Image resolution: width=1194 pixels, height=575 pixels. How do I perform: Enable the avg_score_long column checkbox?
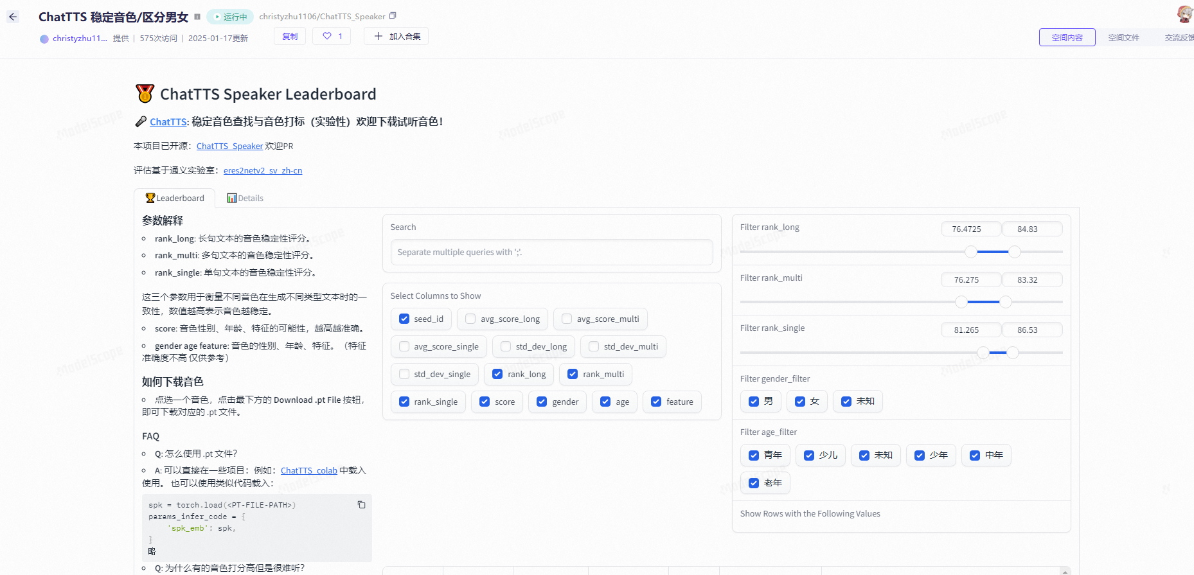click(x=470, y=319)
